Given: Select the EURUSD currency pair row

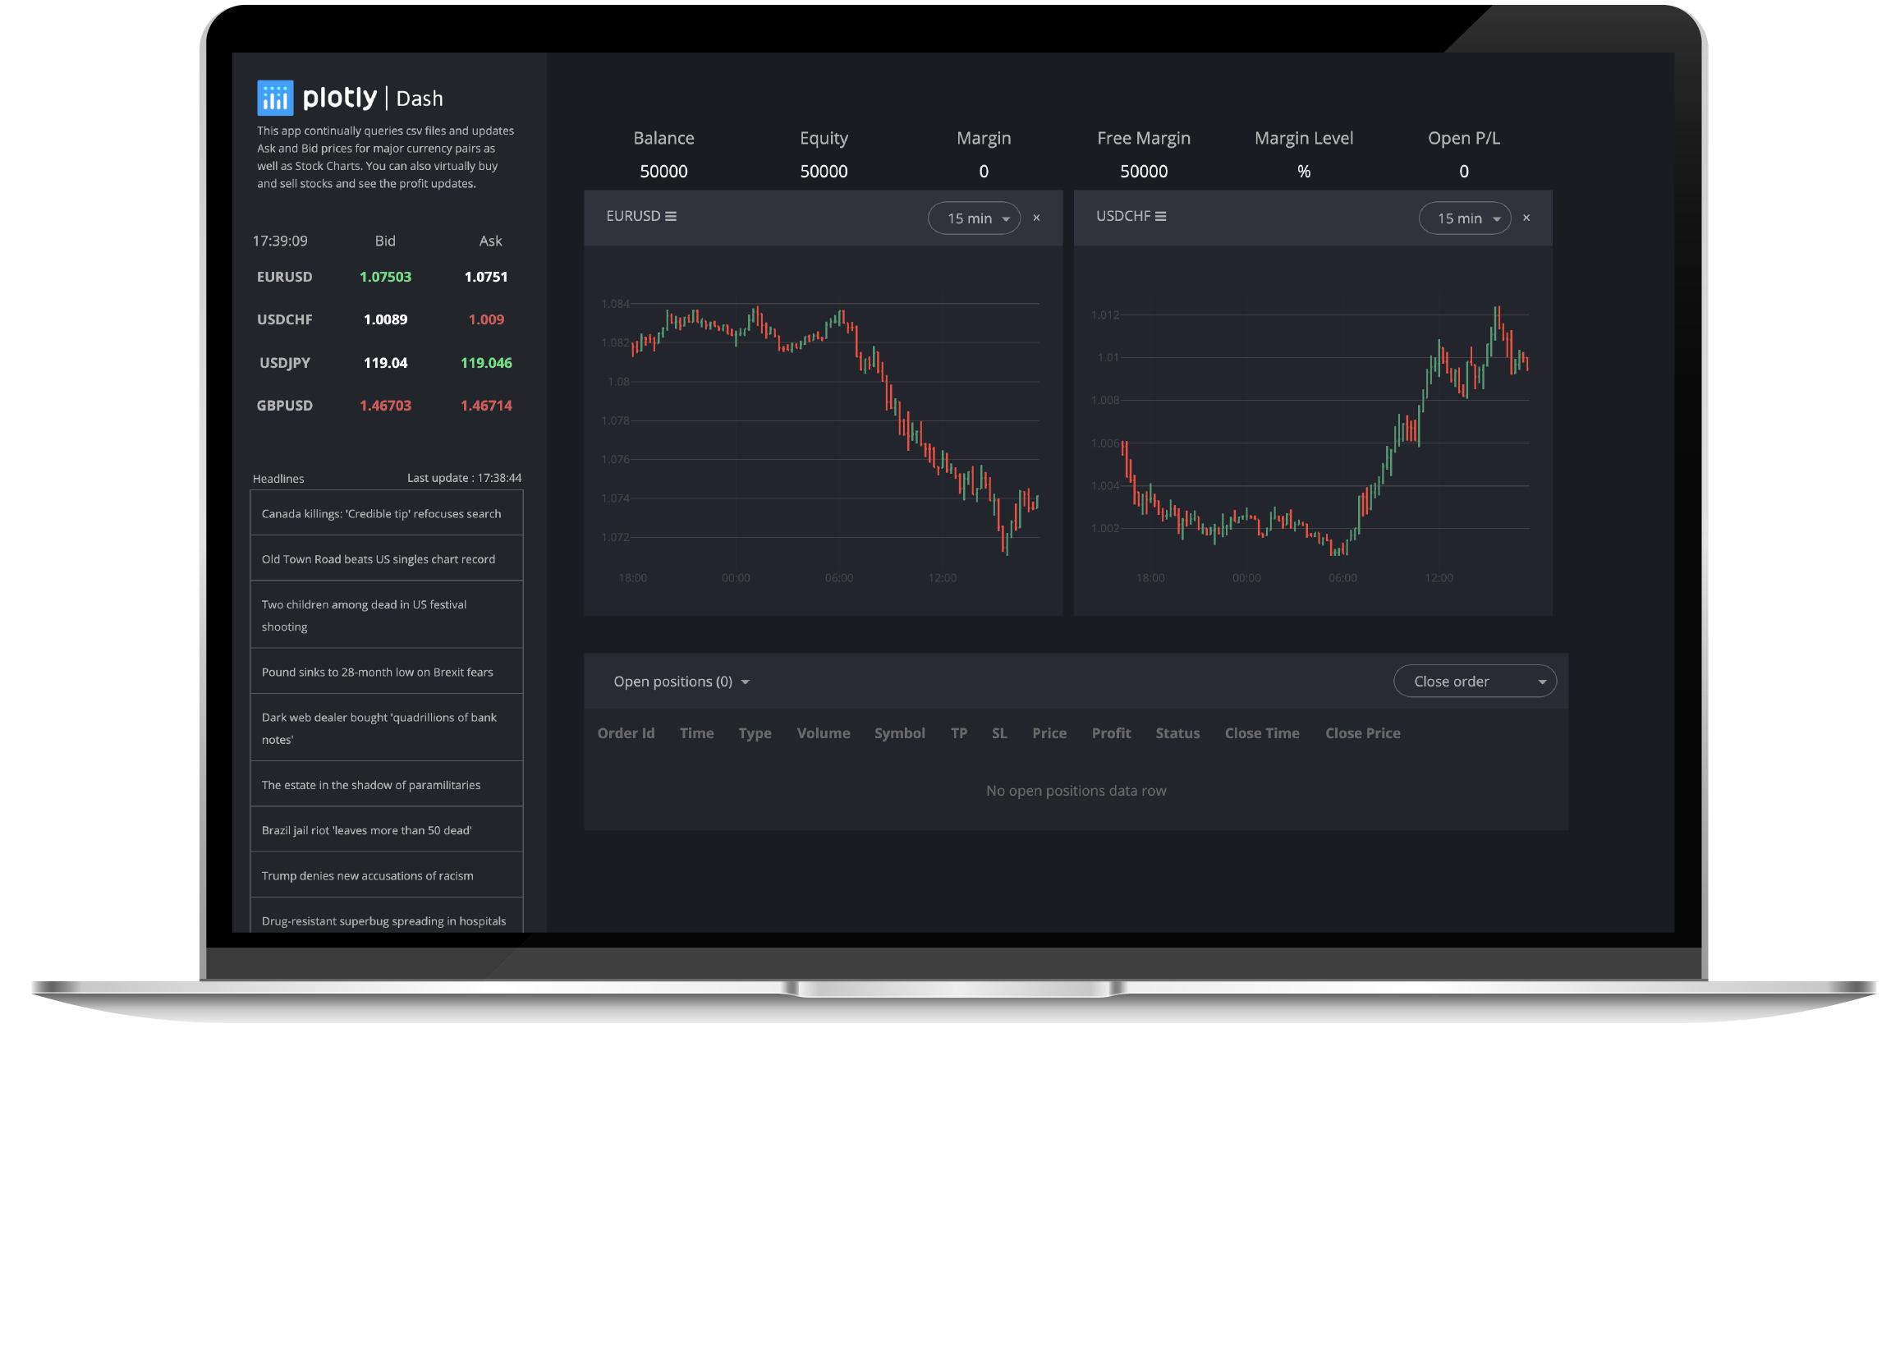Looking at the screenshot, I should (284, 276).
